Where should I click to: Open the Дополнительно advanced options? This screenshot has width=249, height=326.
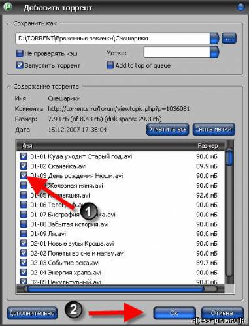32,313
